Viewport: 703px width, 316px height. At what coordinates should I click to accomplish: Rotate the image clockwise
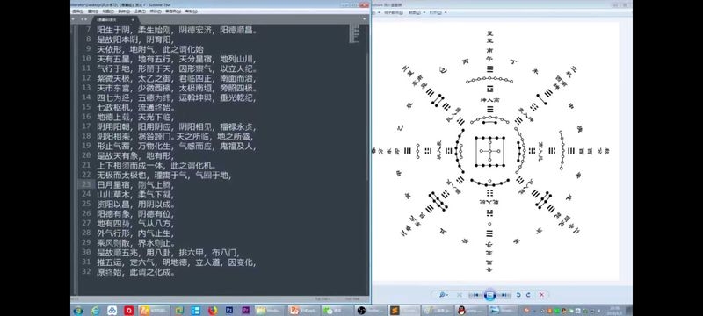click(x=529, y=295)
